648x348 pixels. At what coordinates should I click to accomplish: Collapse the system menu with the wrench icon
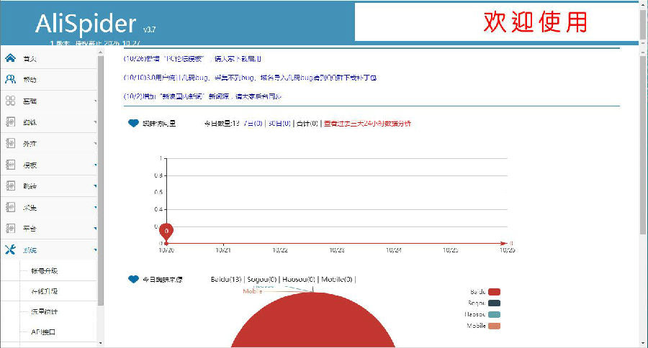point(49,249)
